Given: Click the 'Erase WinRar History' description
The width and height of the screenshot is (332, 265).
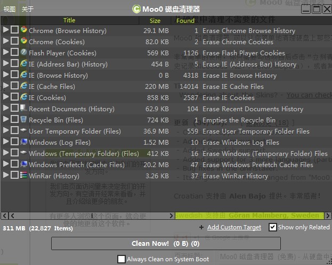Looking at the screenshot, I should tap(235, 176).
